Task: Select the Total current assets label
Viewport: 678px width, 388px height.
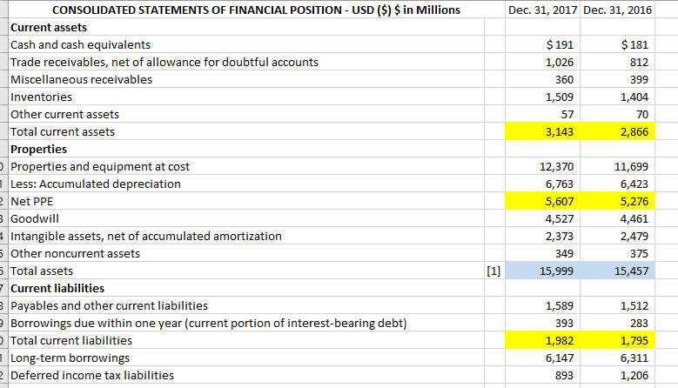Action: coord(63,131)
